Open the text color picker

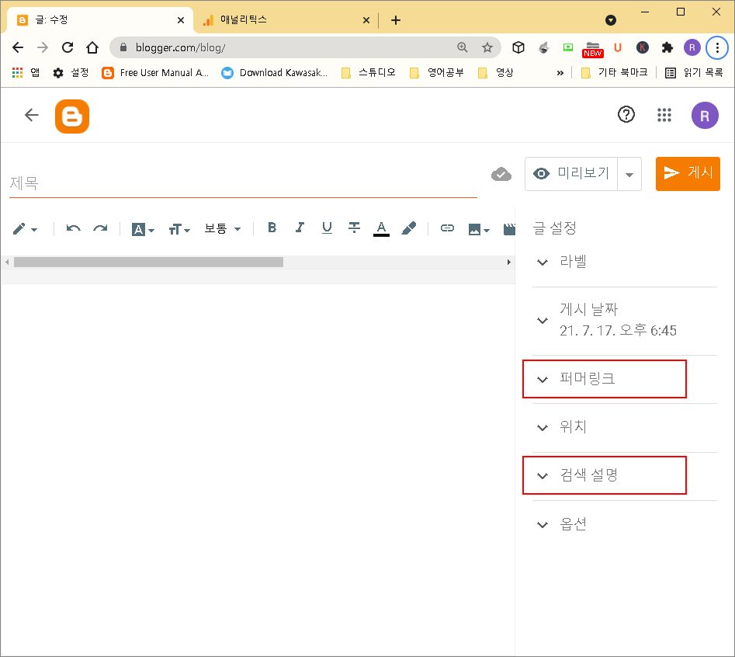381,228
